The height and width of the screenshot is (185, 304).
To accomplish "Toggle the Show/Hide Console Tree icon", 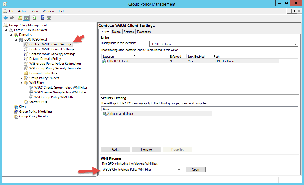I will coord(26,18).
